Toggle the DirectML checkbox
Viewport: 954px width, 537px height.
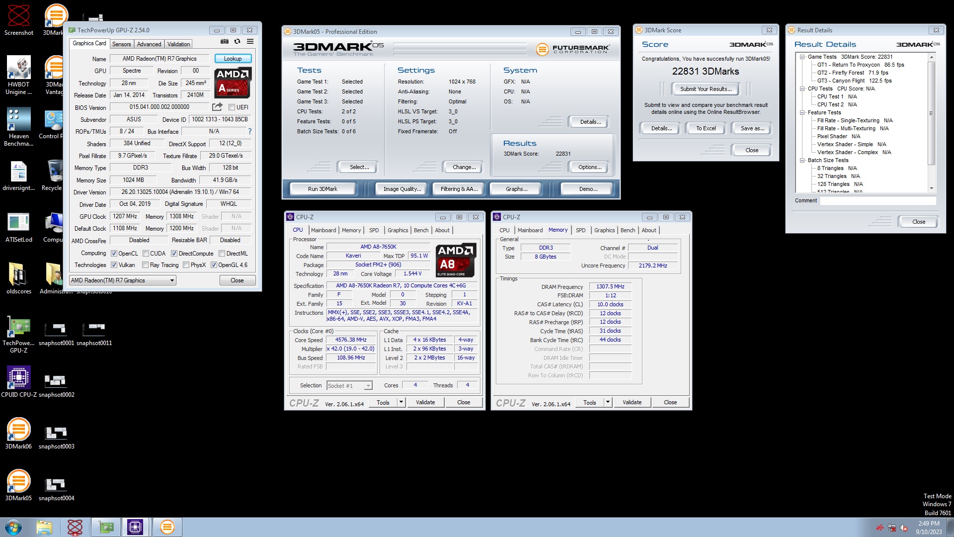[222, 254]
